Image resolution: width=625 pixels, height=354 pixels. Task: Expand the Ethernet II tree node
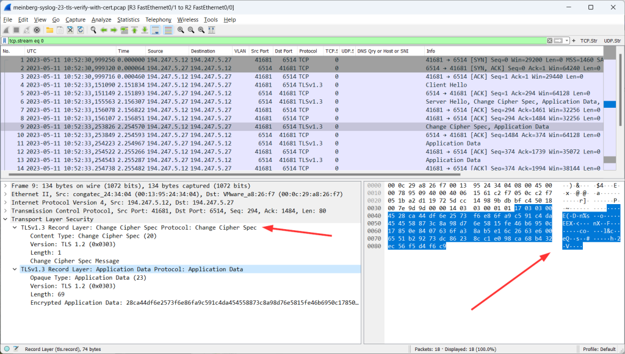tap(5, 194)
